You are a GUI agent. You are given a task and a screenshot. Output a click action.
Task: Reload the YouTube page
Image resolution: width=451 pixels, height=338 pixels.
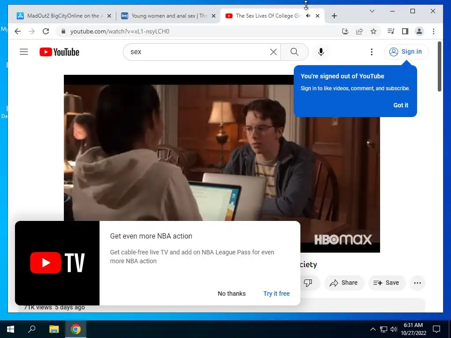point(46,31)
